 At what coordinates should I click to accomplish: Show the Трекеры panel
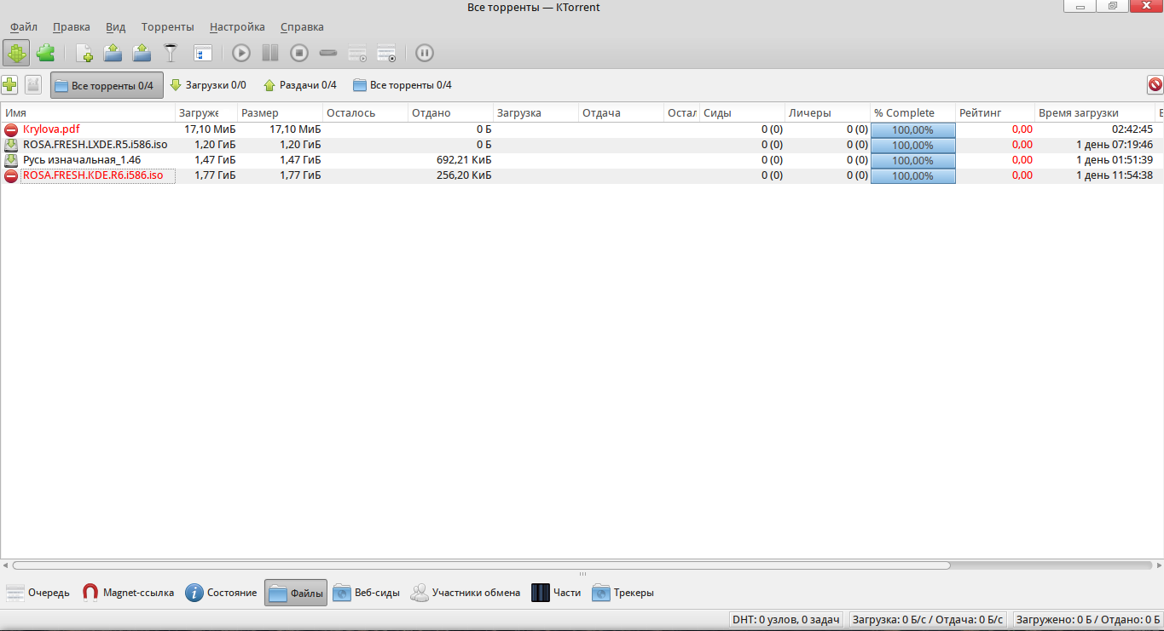[623, 593]
